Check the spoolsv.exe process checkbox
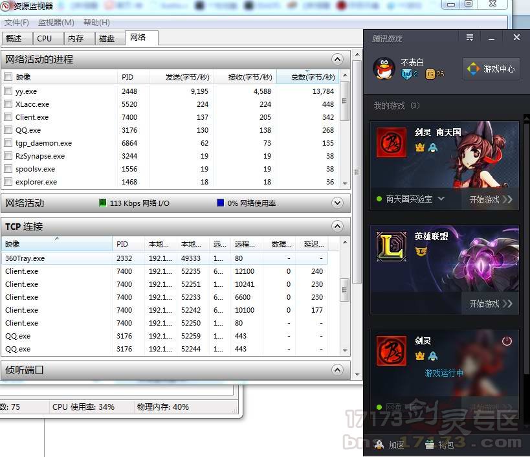The height and width of the screenshot is (457, 530). 8,169
